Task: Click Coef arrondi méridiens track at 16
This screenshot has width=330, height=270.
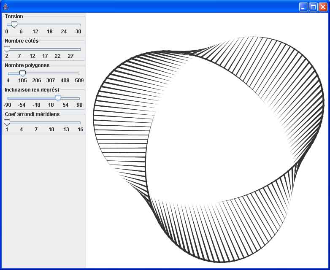Action: pos(80,123)
